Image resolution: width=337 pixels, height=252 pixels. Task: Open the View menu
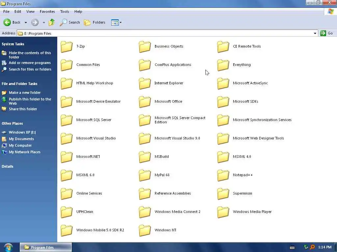30,11
